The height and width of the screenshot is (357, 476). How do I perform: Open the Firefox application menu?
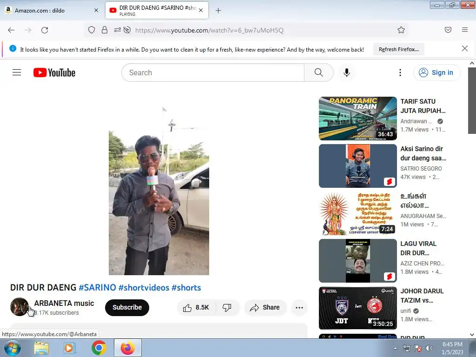pos(465,30)
